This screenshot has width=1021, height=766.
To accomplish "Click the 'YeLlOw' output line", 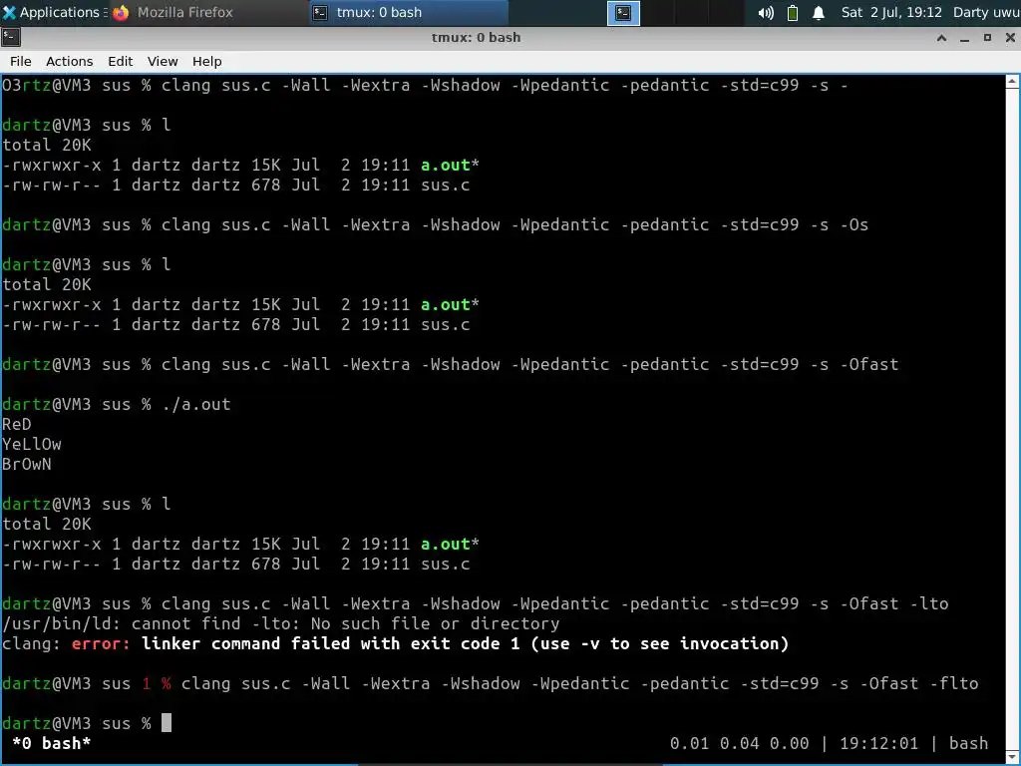I will [31, 444].
